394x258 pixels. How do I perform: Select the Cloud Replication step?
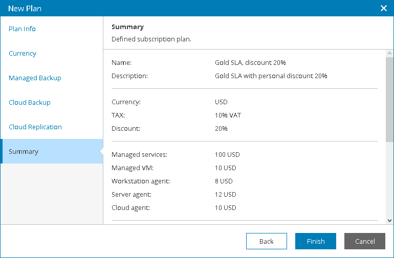tap(35, 127)
